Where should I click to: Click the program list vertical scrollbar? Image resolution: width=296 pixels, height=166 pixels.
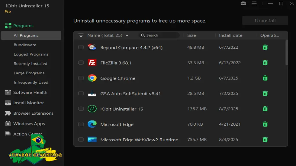click(x=286, y=53)
